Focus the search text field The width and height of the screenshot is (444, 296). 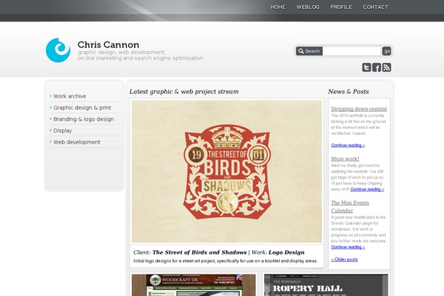pyautogui.click(x=352, y=51)
